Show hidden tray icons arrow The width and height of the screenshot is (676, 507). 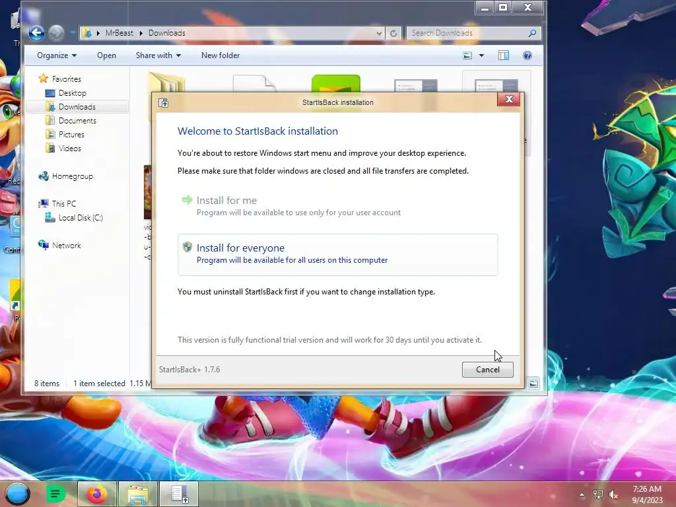[x=582, y=494]
